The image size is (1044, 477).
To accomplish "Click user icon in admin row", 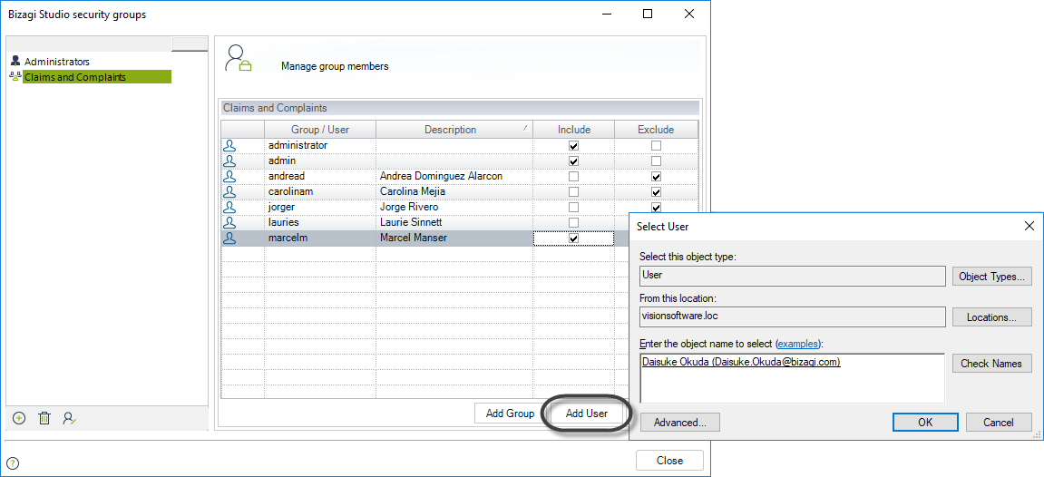I will tap(229, 161).
